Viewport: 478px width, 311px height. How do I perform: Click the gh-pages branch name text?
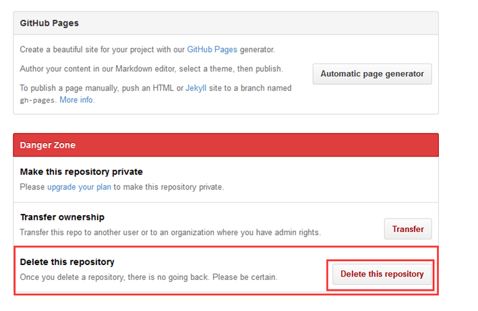point(38,100)
